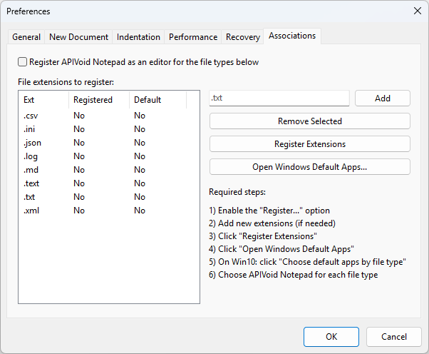Click Default value 'No' in .log row
429x354 pixels.
(x=140, y=156)
